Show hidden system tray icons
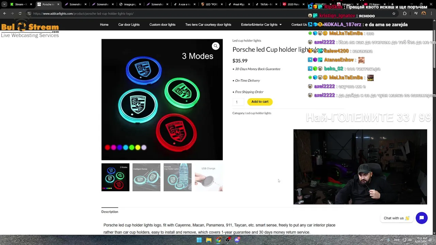436x245 pixels. tap(381, 240)
